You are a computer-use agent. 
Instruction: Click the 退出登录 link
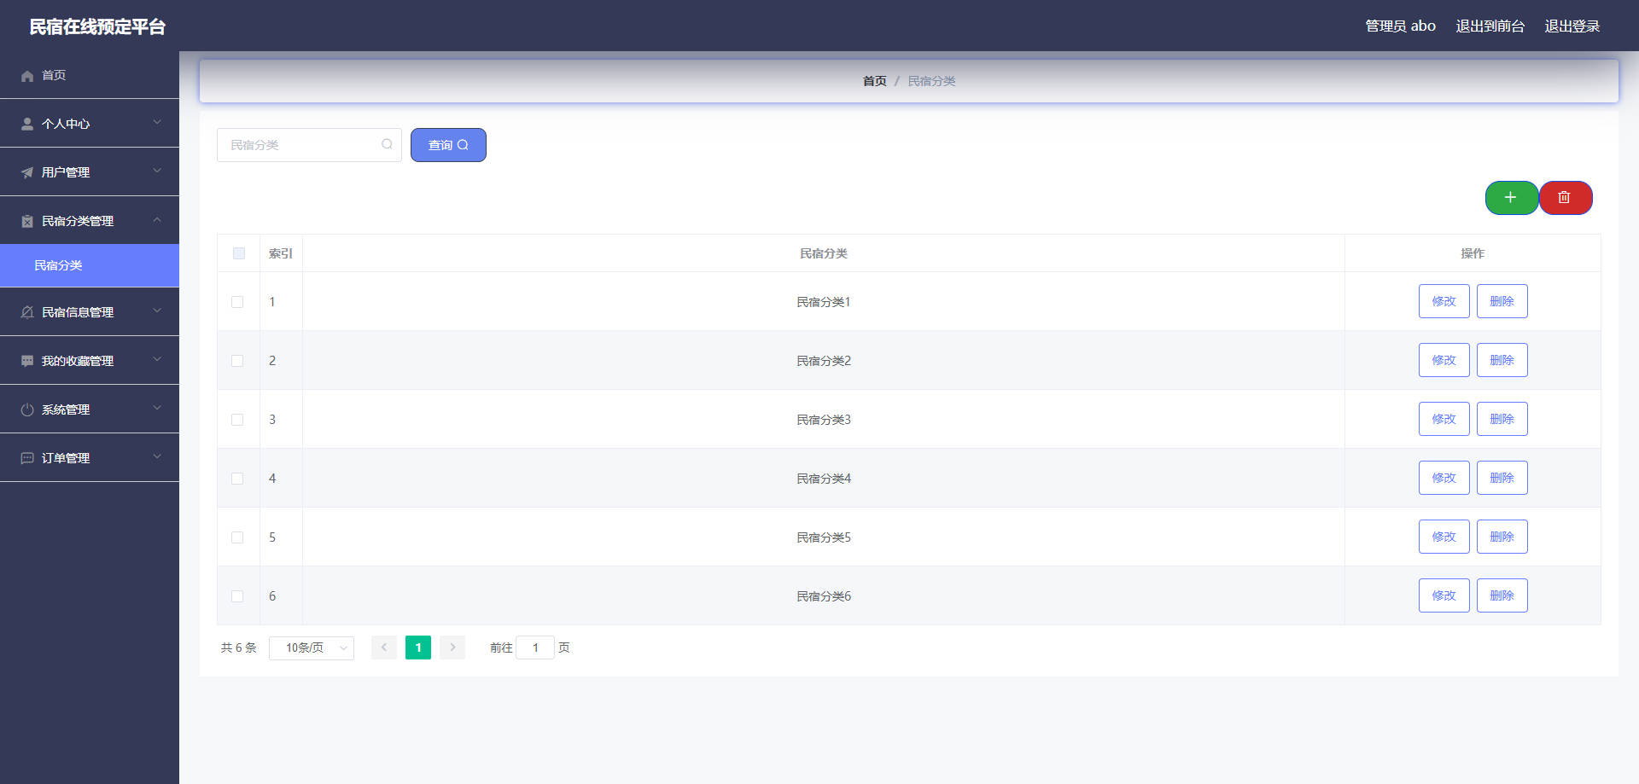[1572, 26]
